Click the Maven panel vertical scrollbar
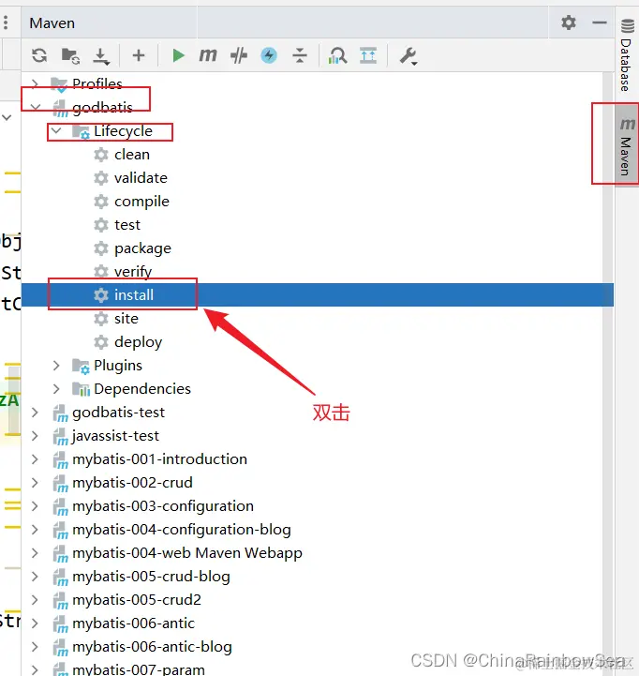The image size is (639, 676). coord(608,374)
